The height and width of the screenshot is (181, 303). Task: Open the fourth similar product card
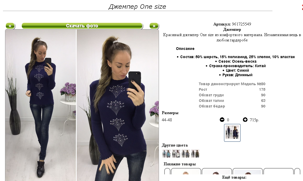[279, 171]
